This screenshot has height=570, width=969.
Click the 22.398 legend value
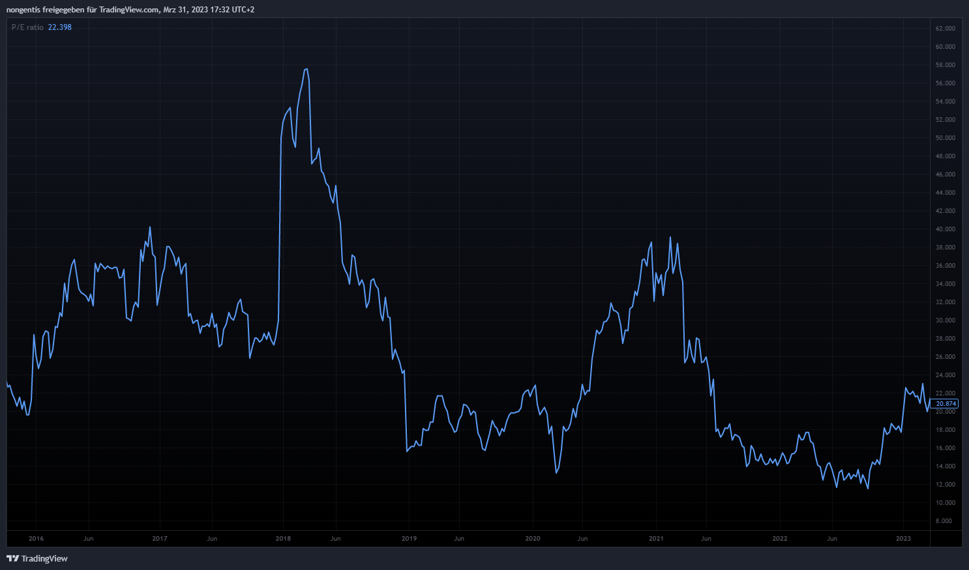pyautogui.click(x=60, y=27)
